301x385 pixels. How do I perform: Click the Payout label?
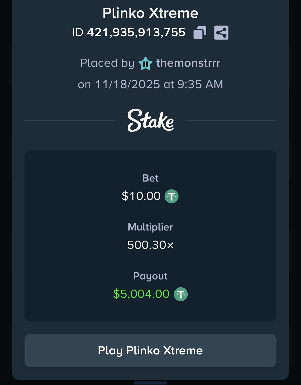[x=150, y=276]
